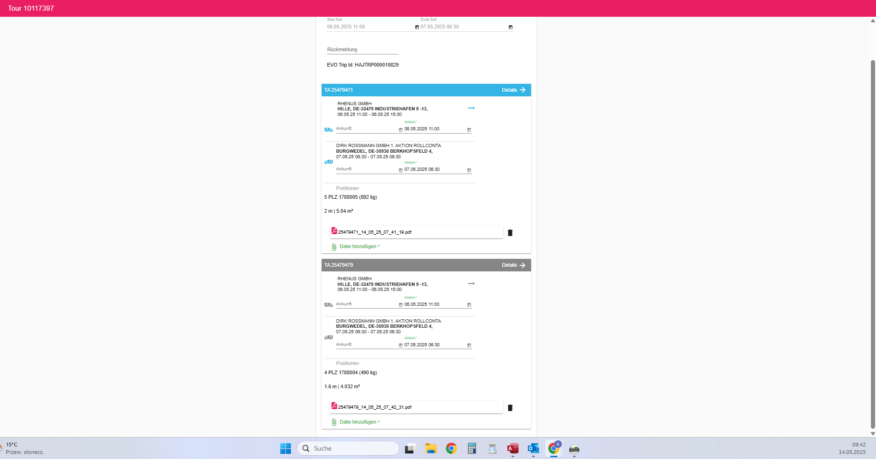Open Abfahrt calendar for Rhenus stop TA 25479471

click(469, 130)
